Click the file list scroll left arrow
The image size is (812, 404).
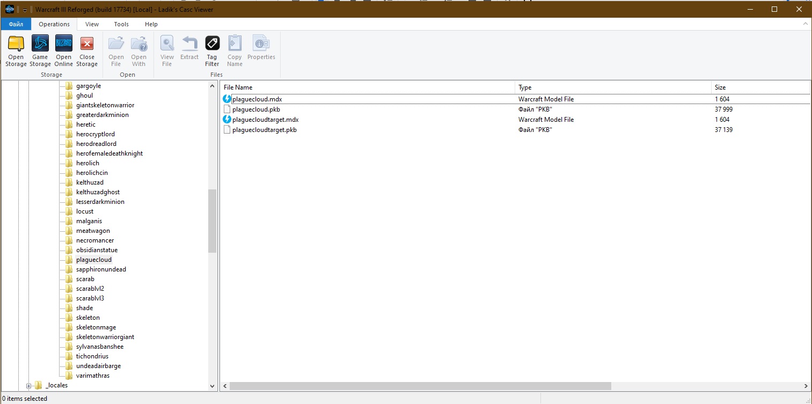(225, 386)
